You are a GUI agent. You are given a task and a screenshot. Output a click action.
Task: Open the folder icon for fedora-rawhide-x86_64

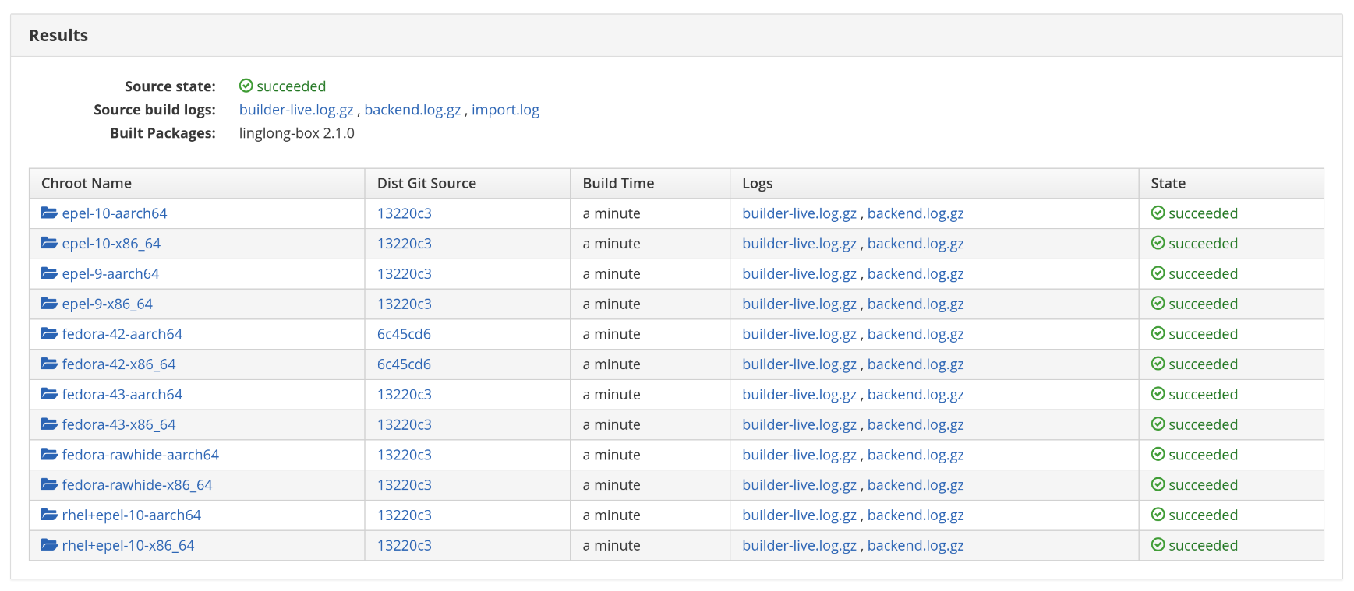pyautogui.click(x=49, y=484)
